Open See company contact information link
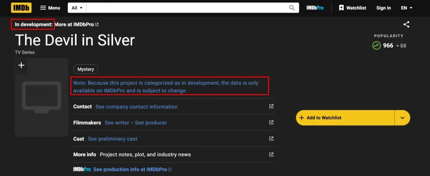 136,107
